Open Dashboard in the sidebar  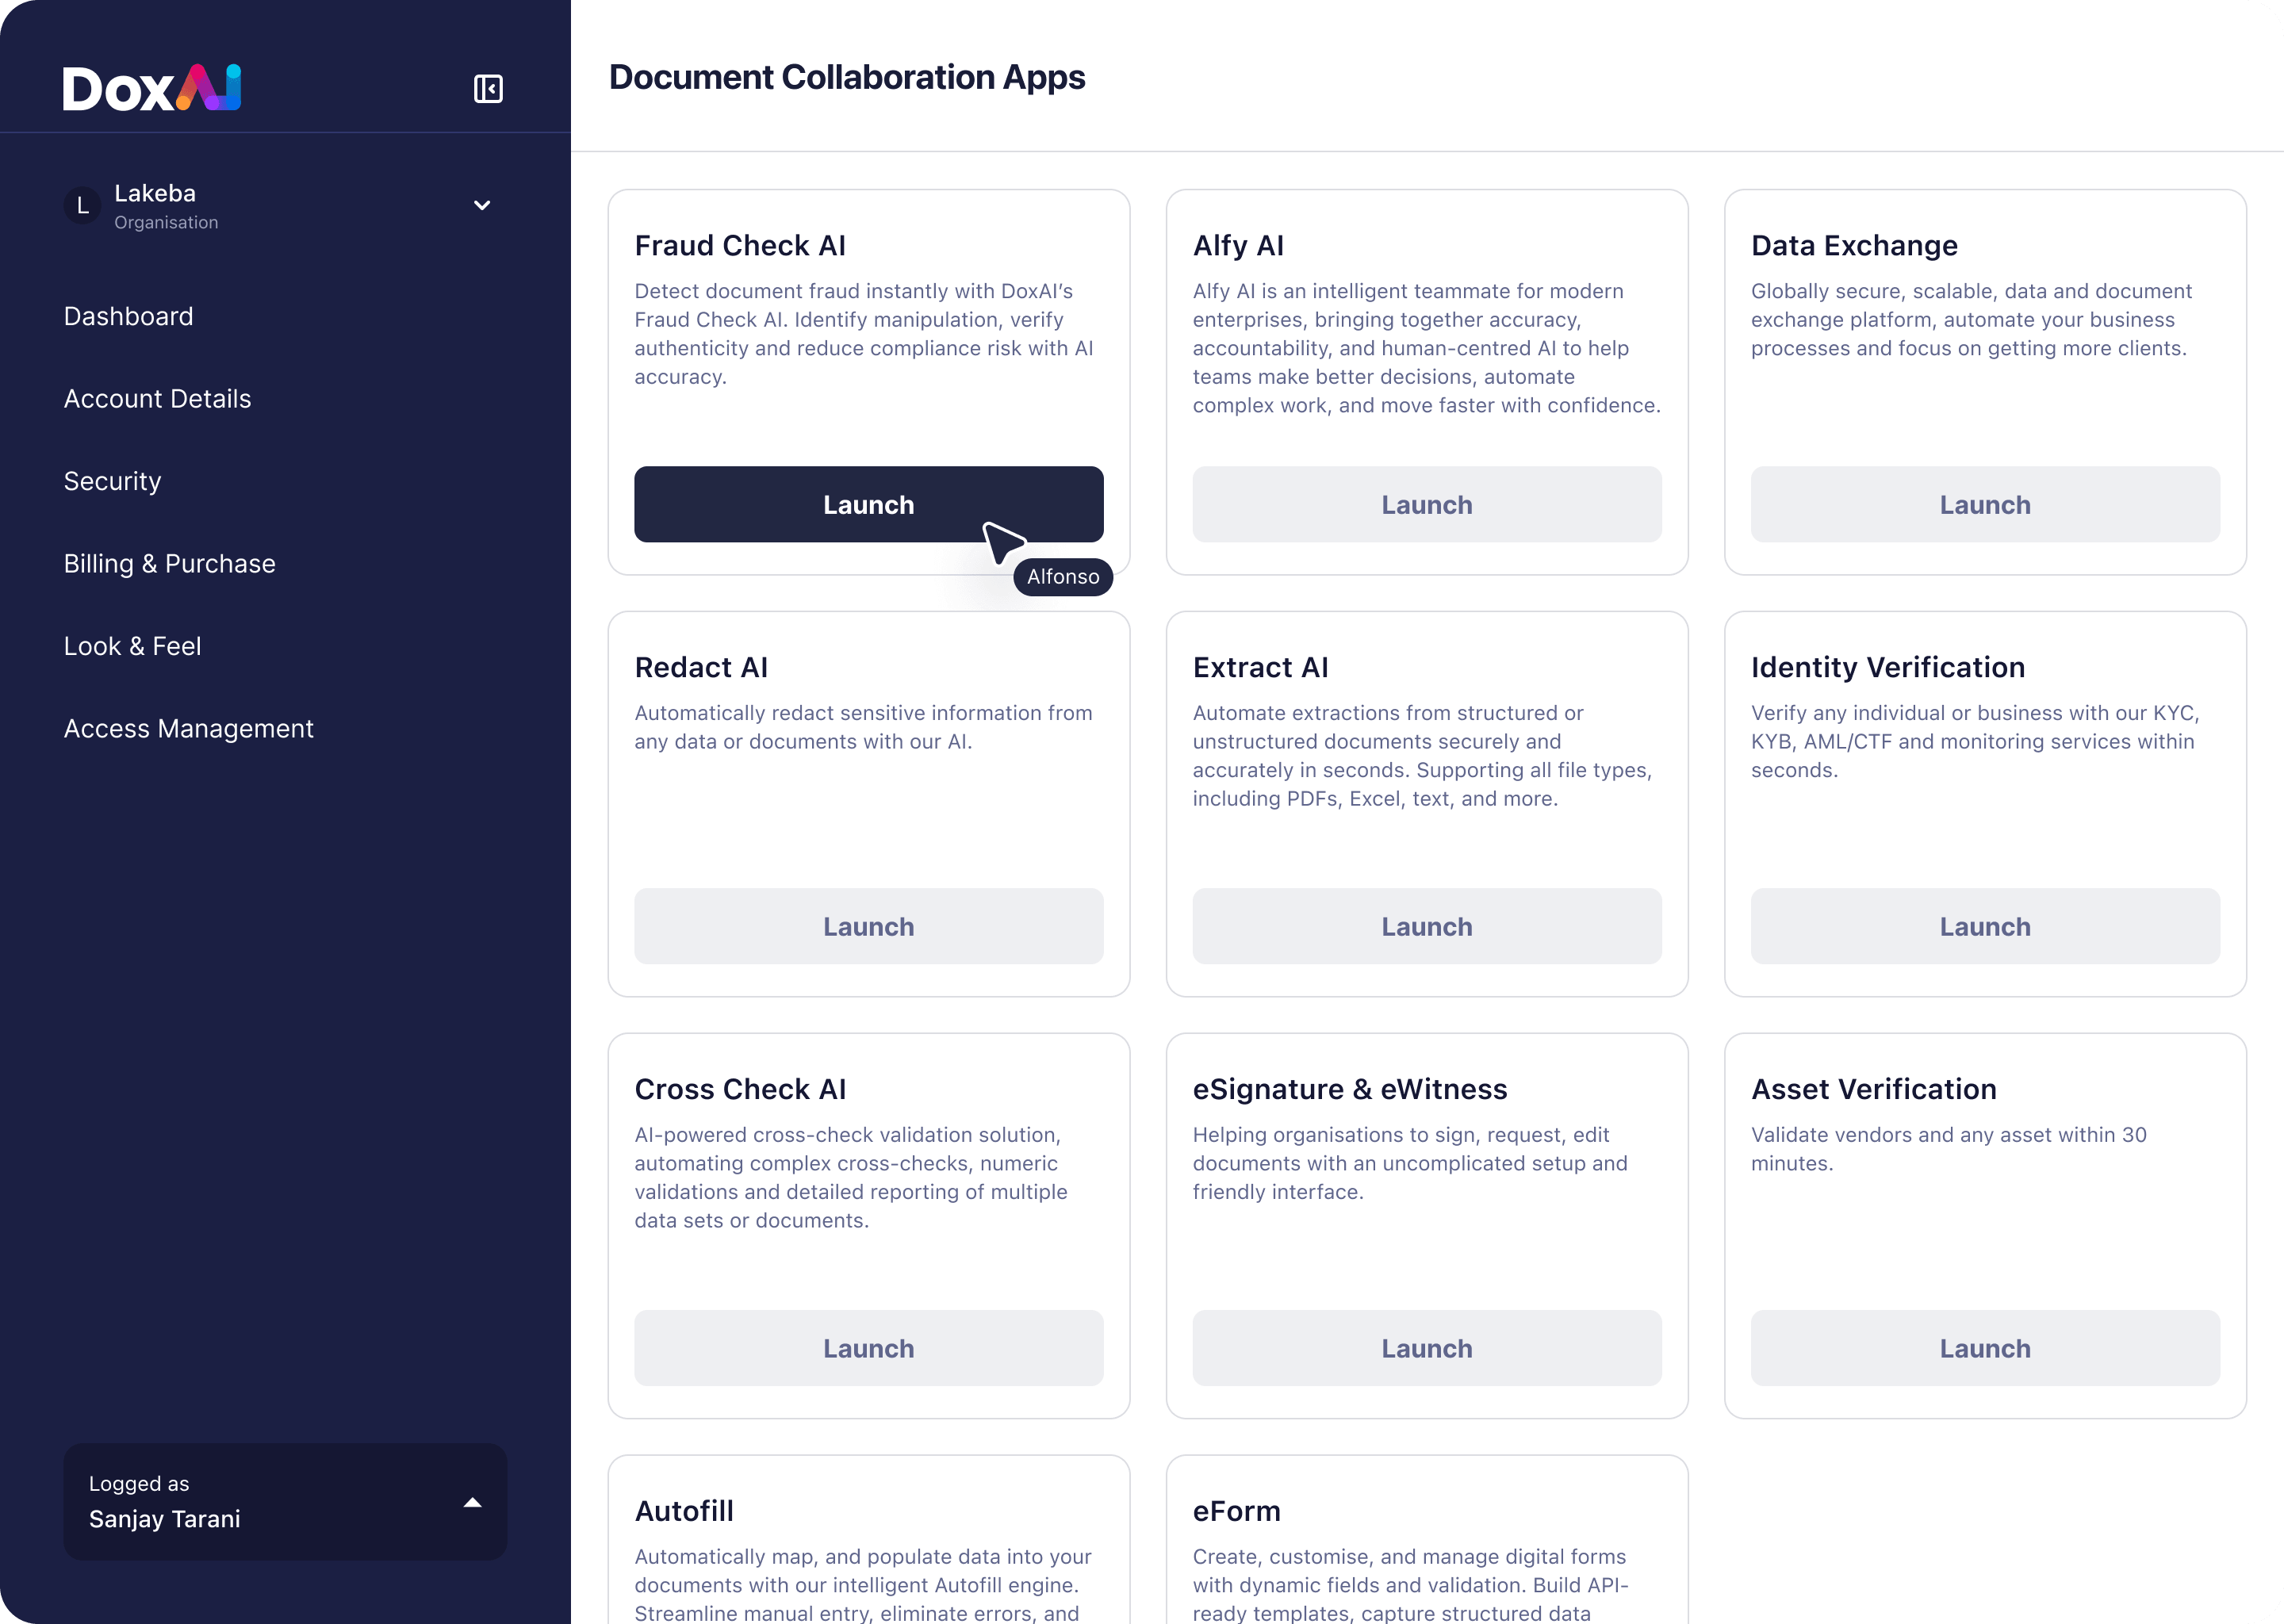pyautogui.click(x=128, y=316)
